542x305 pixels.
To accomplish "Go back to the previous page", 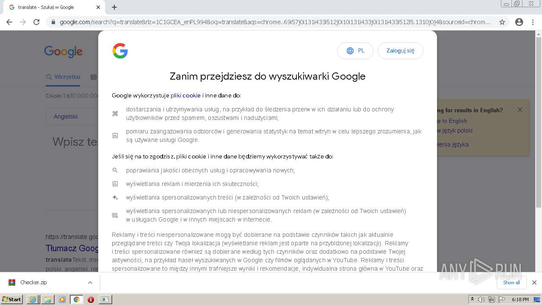I will pyautogui.click(x=9, y=22).
